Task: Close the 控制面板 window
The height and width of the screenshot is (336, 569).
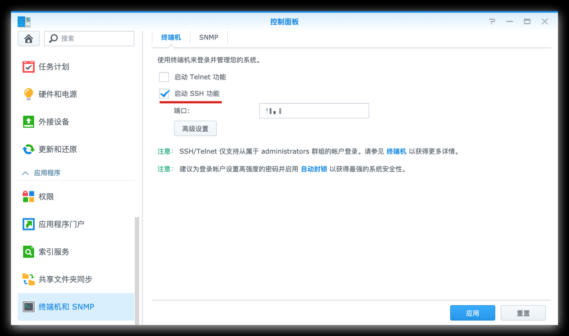Action: 545,21
